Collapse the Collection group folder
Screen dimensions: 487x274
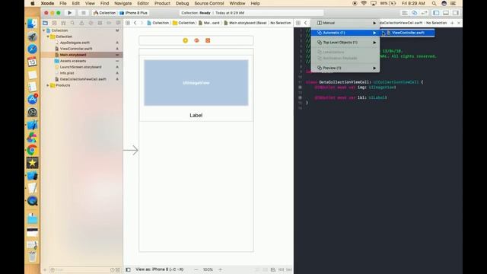48,37
